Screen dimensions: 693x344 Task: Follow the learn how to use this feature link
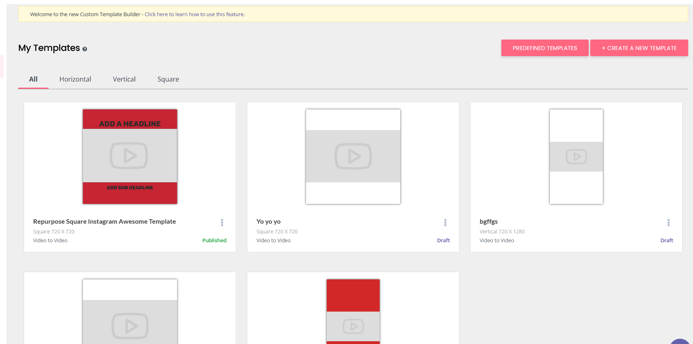click(194, 14)
